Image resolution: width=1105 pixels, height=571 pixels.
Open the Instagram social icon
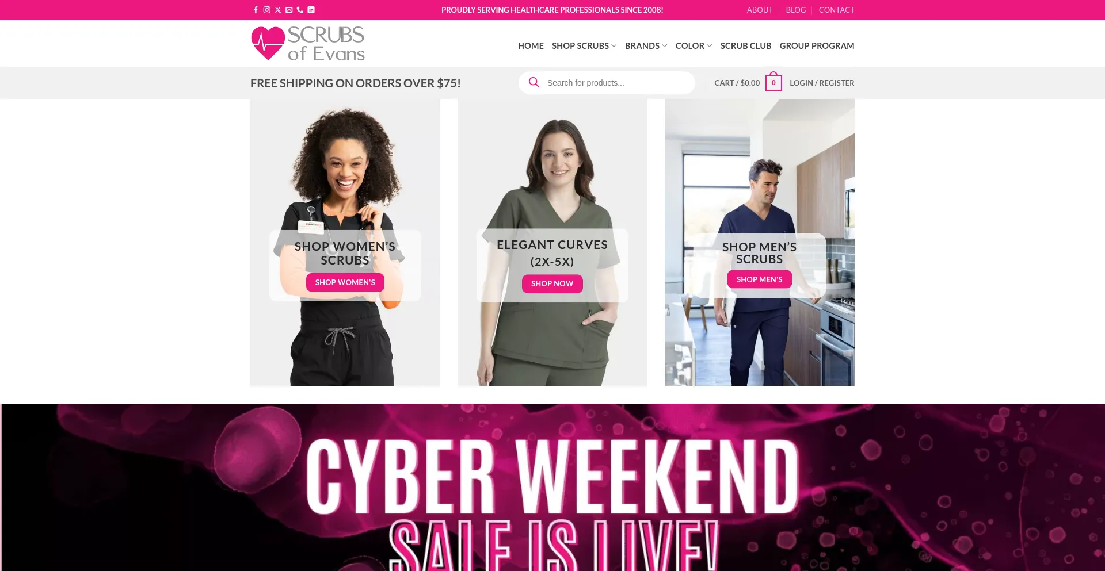[x=266, y=10]
